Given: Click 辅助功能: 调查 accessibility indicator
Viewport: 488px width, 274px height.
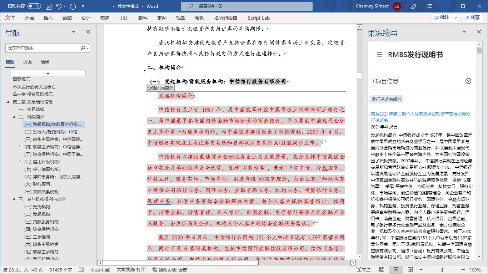Looking at the screenshot, I should coord(169,270).
